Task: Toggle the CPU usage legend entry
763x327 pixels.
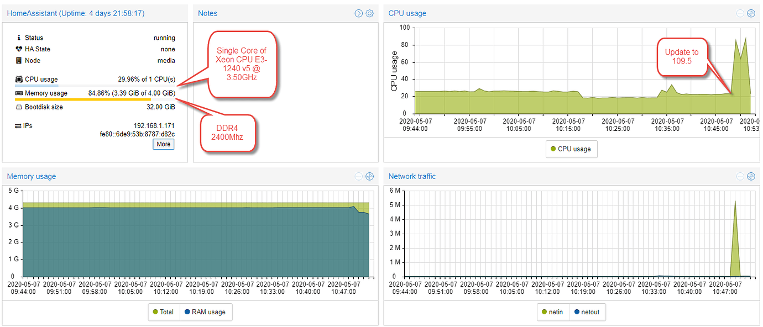Action: coord(571,149)
